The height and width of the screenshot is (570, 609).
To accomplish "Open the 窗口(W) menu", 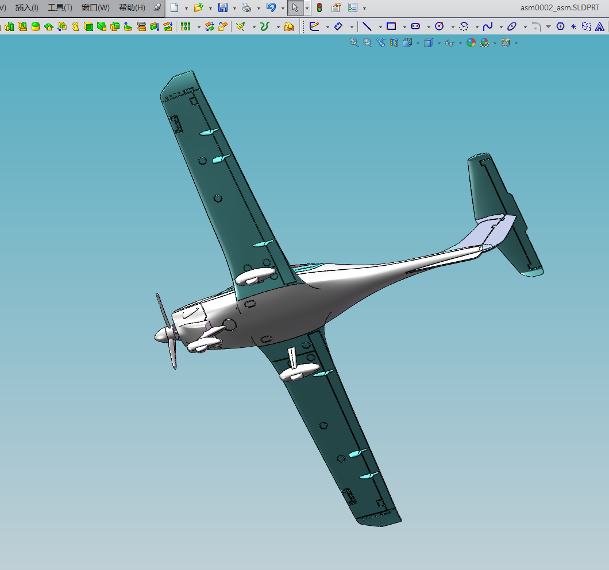I will coord(95,8).
